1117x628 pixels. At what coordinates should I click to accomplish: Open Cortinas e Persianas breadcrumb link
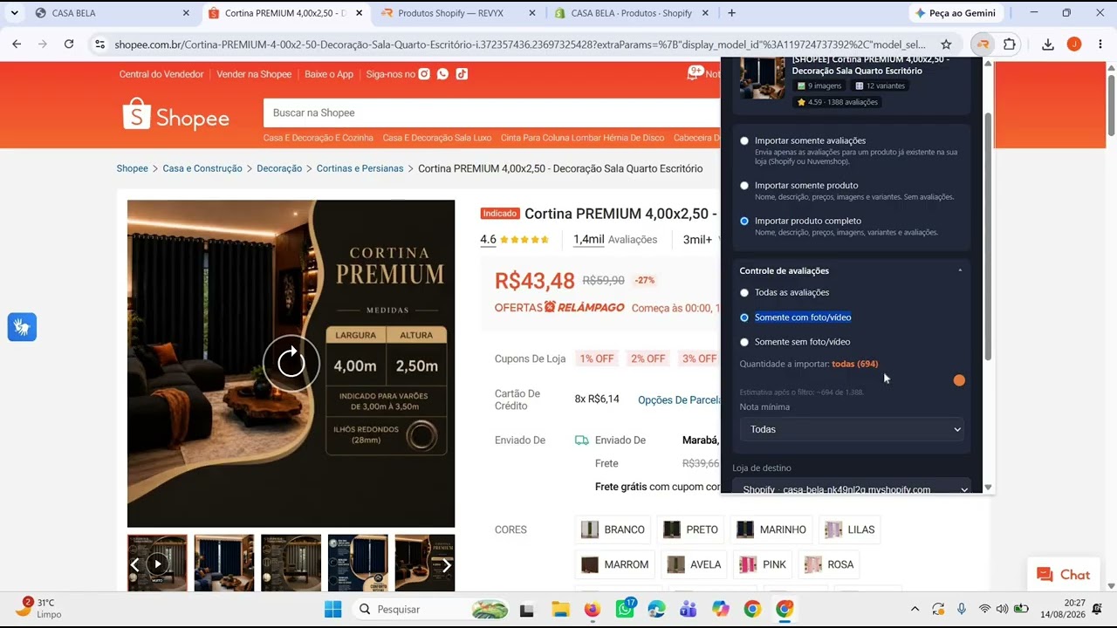click(360, 168)
